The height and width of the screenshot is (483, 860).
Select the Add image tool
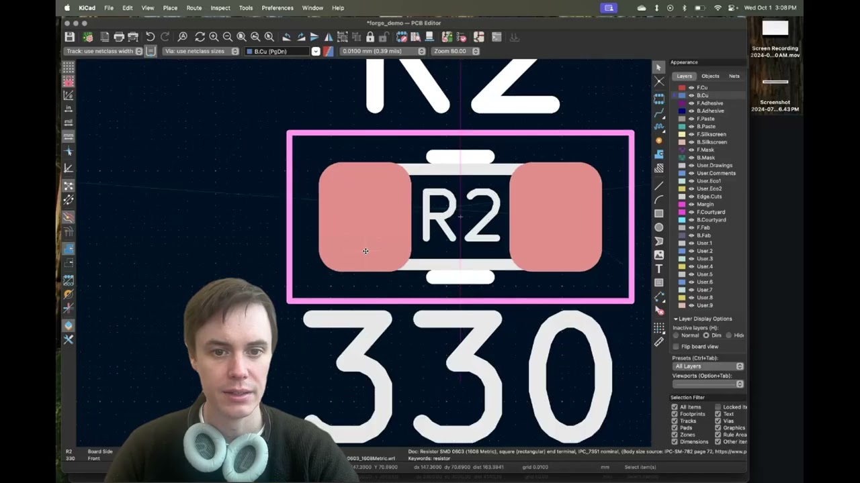pyautogui.click(x=659, y=255)
